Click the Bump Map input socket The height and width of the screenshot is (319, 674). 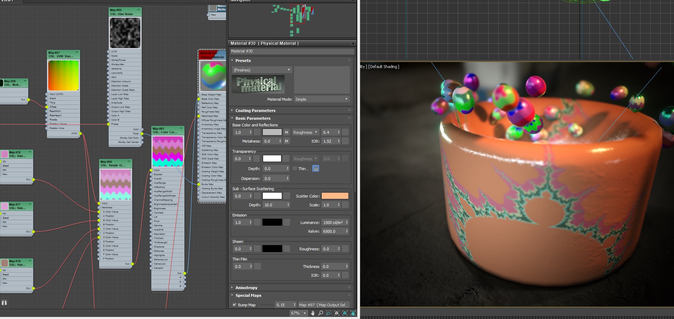pos(199,184)
